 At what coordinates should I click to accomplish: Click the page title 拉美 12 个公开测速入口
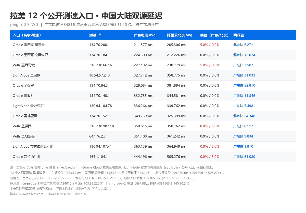coord(52,16)
